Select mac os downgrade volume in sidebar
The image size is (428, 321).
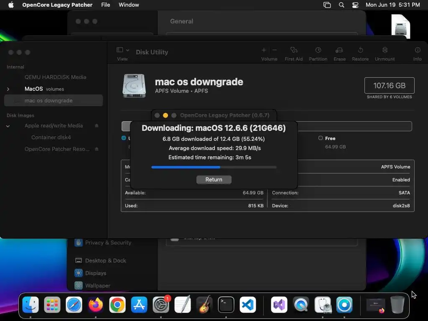pyautogui.click(x=53, y=100)
